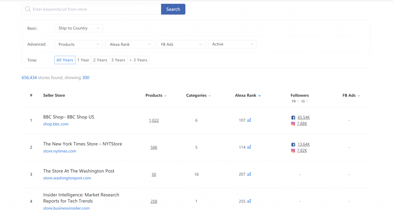
Task: Click the Followers column header
Action: point(300,95)
